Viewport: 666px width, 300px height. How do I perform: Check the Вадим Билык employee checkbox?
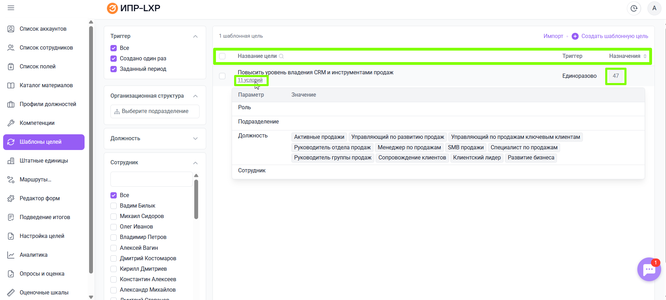tap(114, 206)
